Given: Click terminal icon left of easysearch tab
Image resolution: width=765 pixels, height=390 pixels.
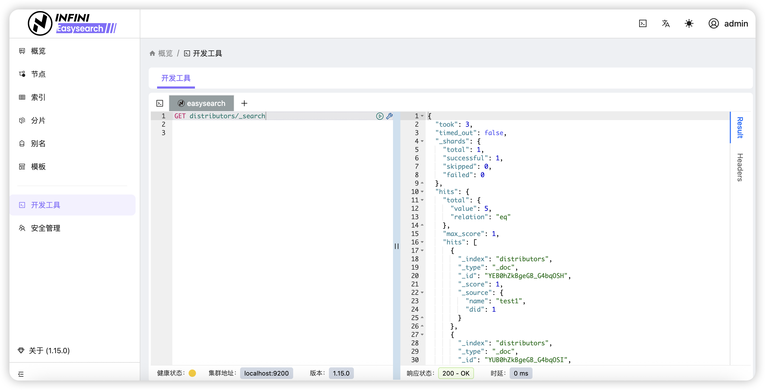Looking at the screenshot, I should coord(160,103).
